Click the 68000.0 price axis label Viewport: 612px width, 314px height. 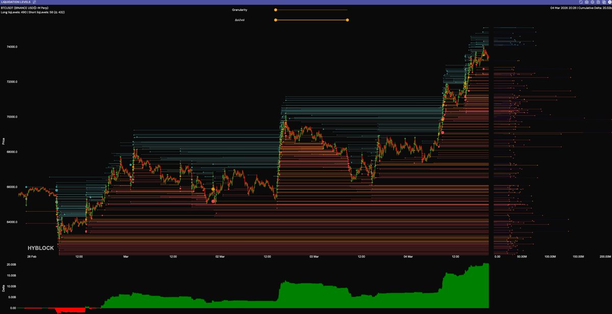(x=12, y=152)
